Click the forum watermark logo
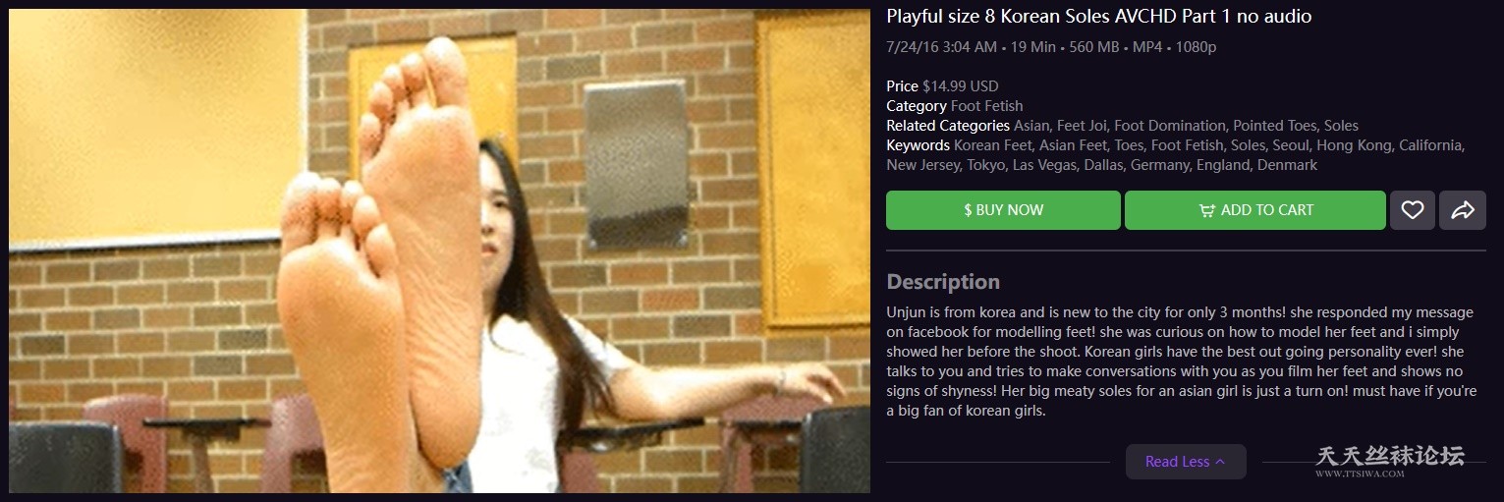Viewport: 1504px width, 502px height. point(1389,460)
